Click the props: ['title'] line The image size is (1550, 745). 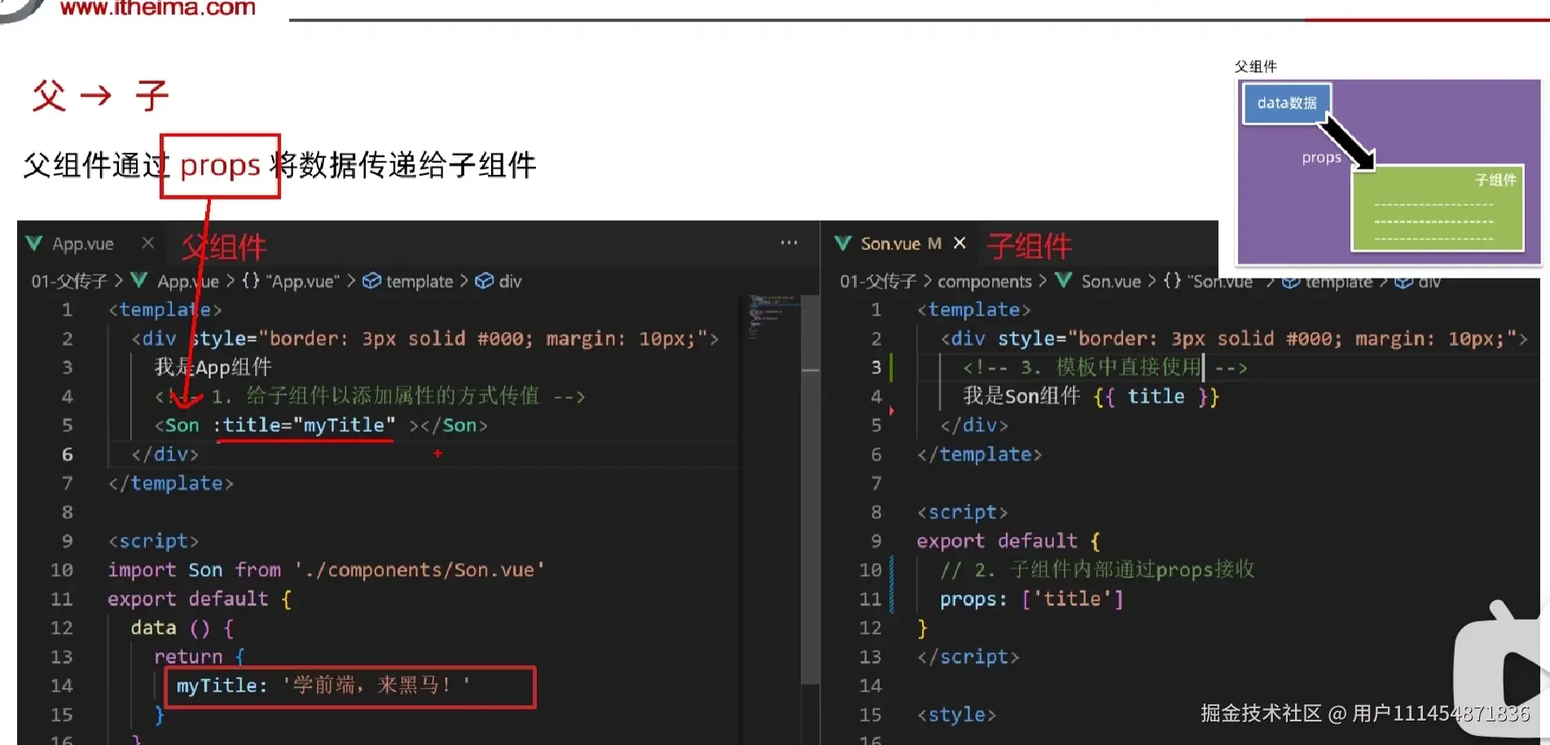click(x=1033, y=599)
